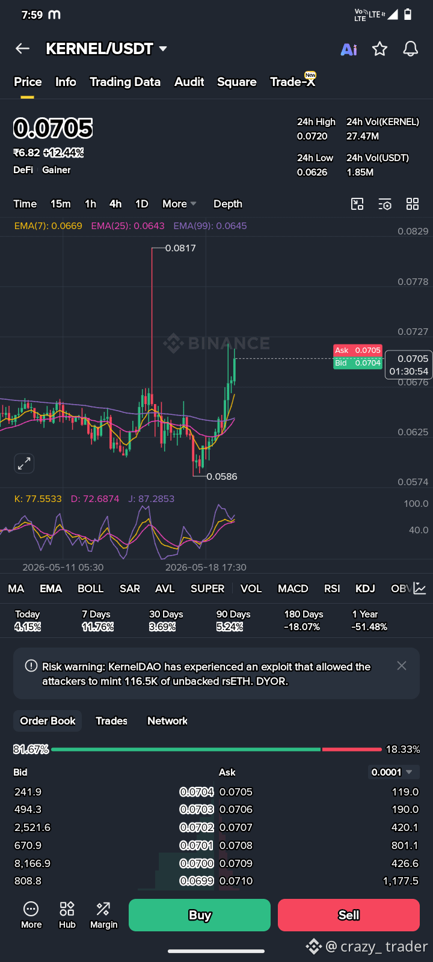433x962 pixels.
Task: Open the indicator chart icon after OBV
Action: tap(420, 589)
